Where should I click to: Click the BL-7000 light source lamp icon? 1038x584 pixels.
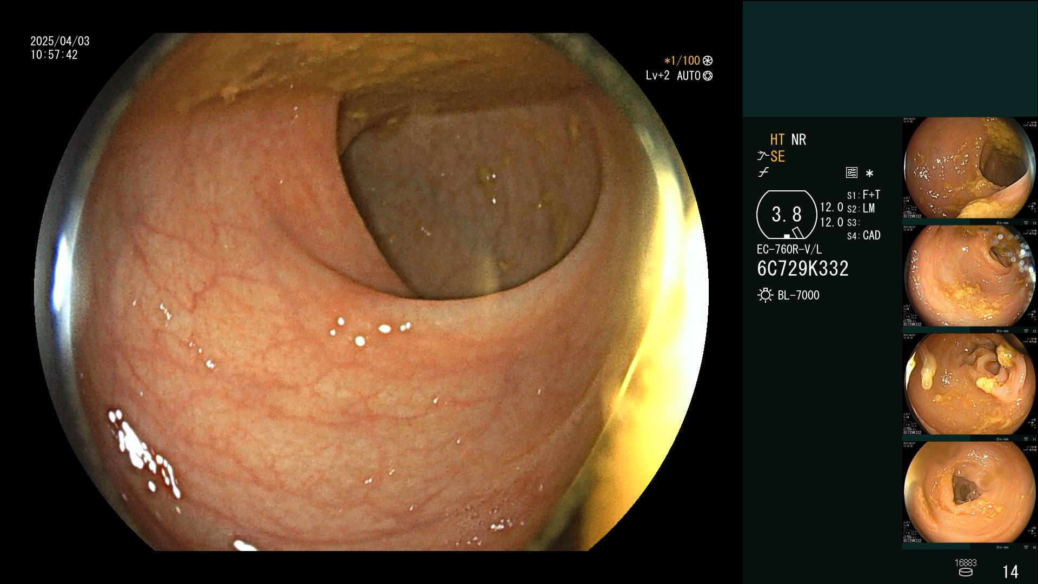(x=765, y=295)
